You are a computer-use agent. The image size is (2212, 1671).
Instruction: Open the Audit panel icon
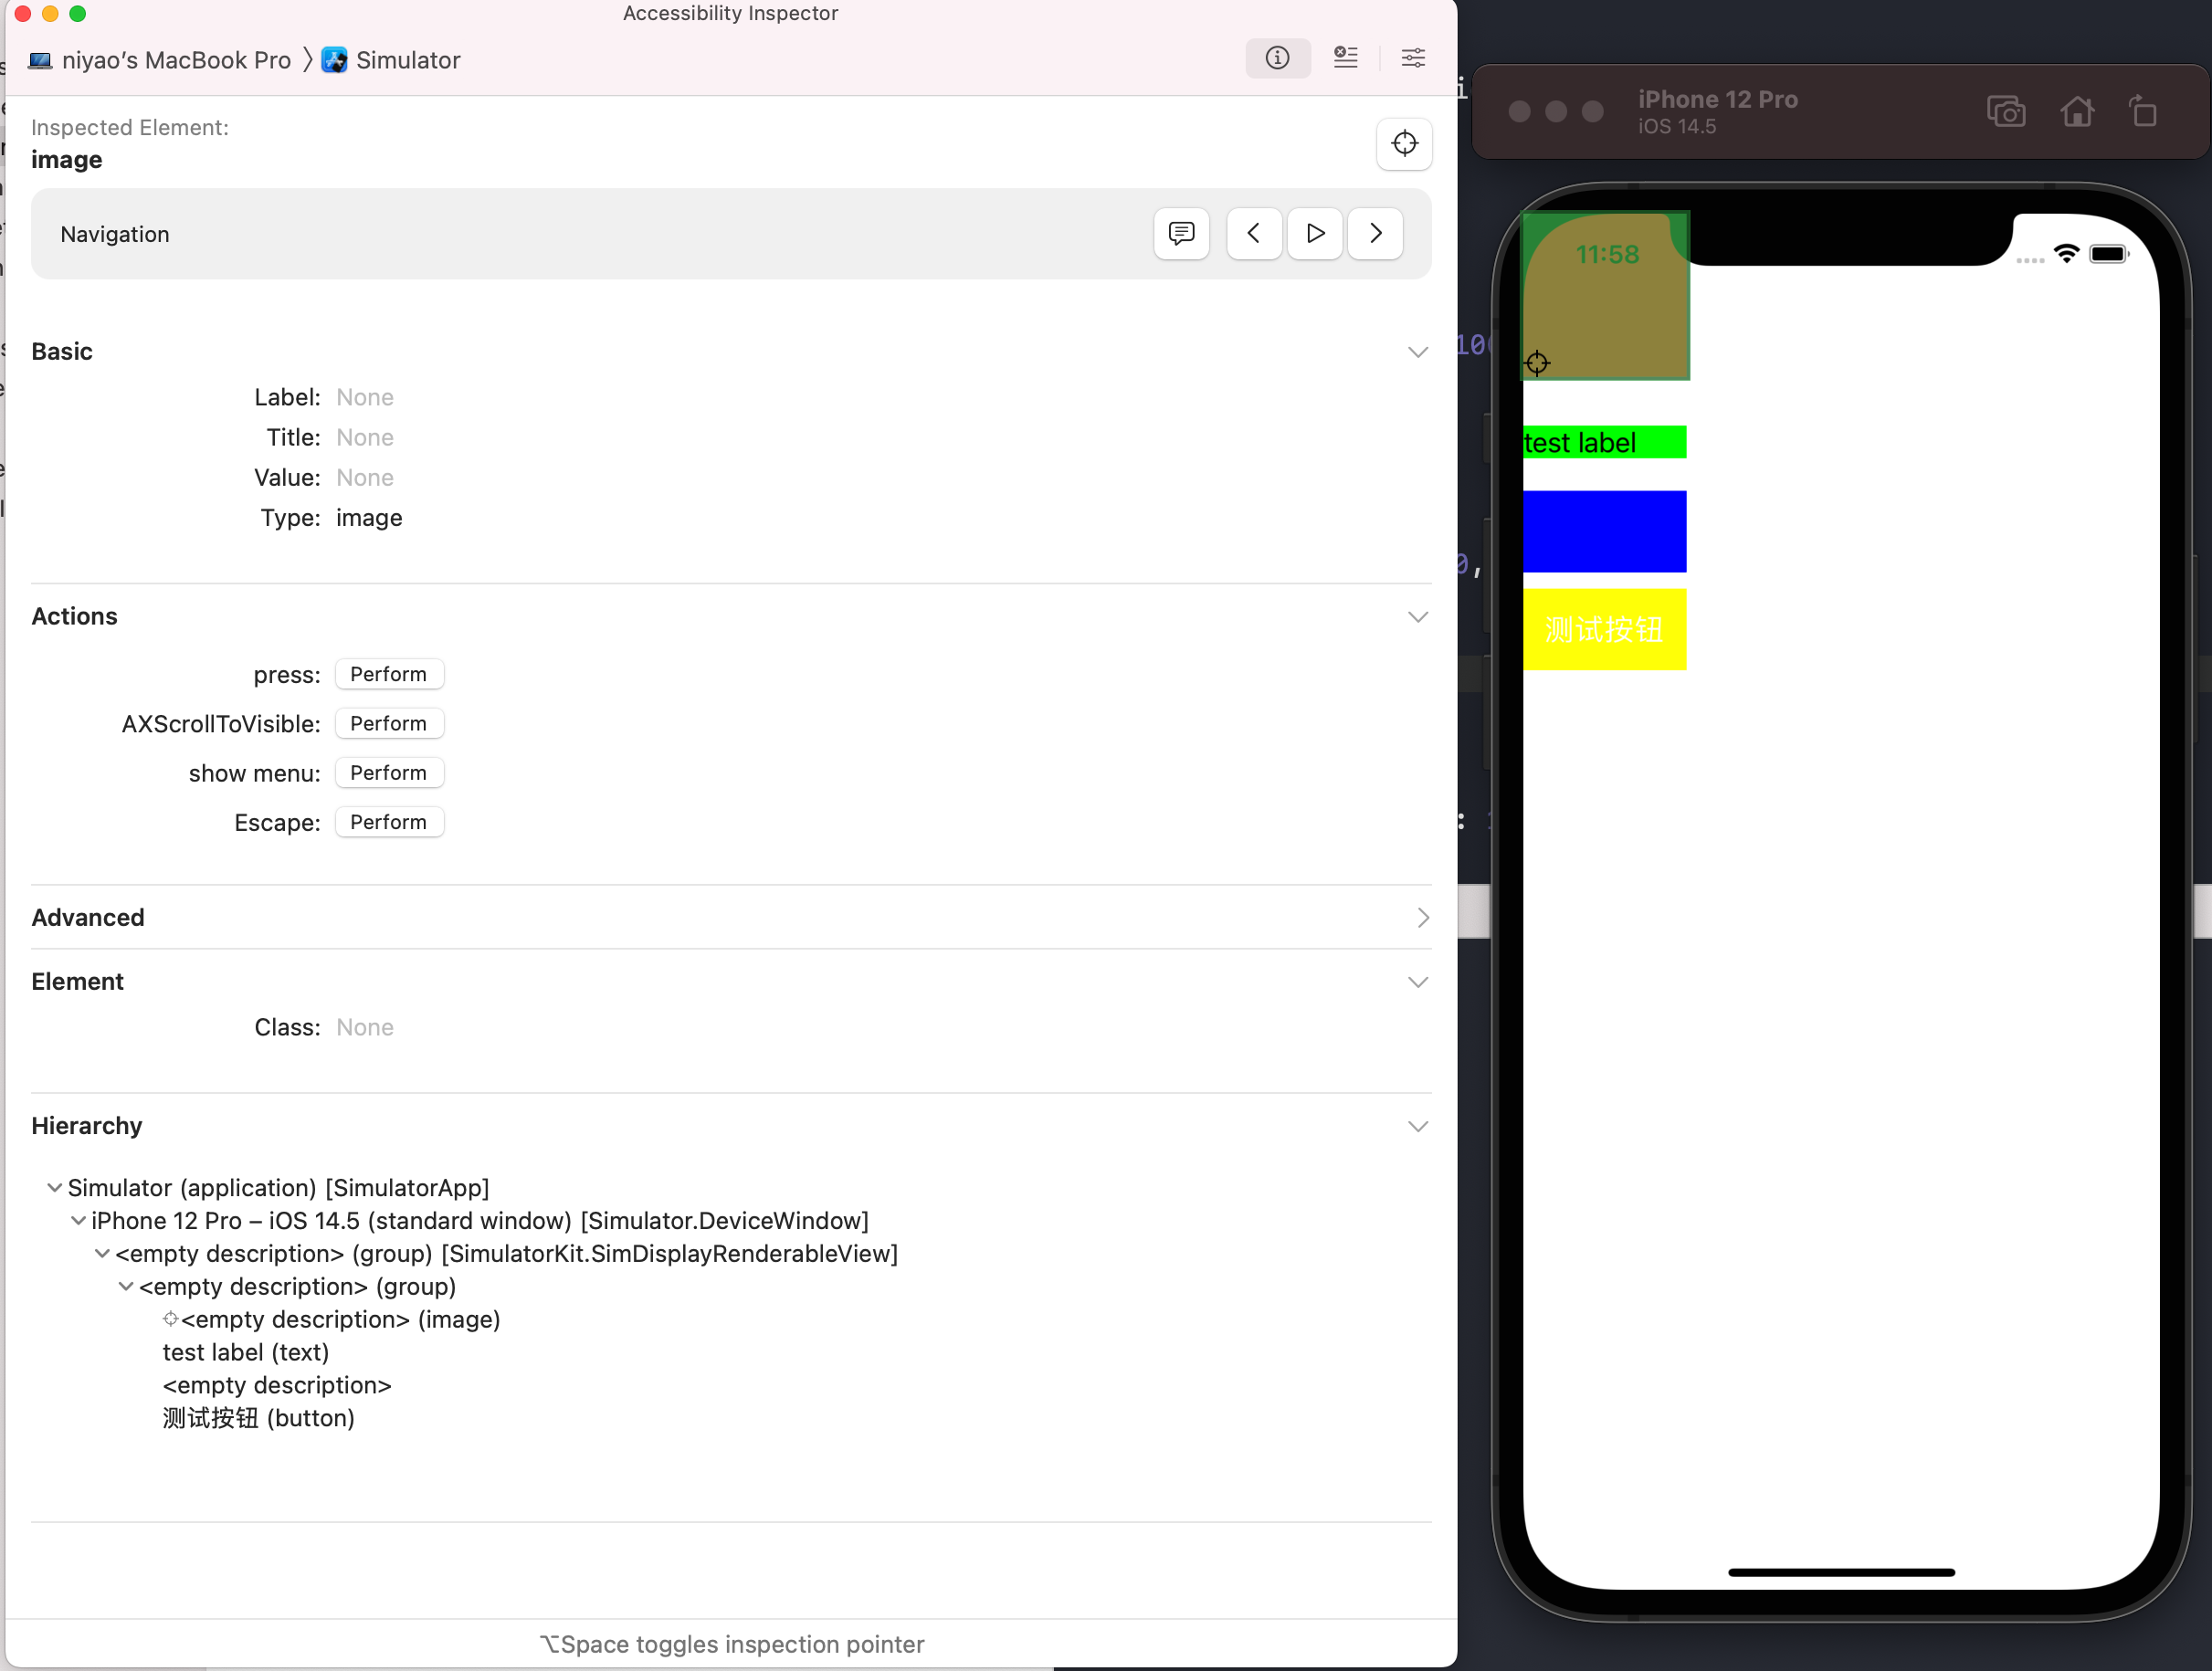(1345, 58)
